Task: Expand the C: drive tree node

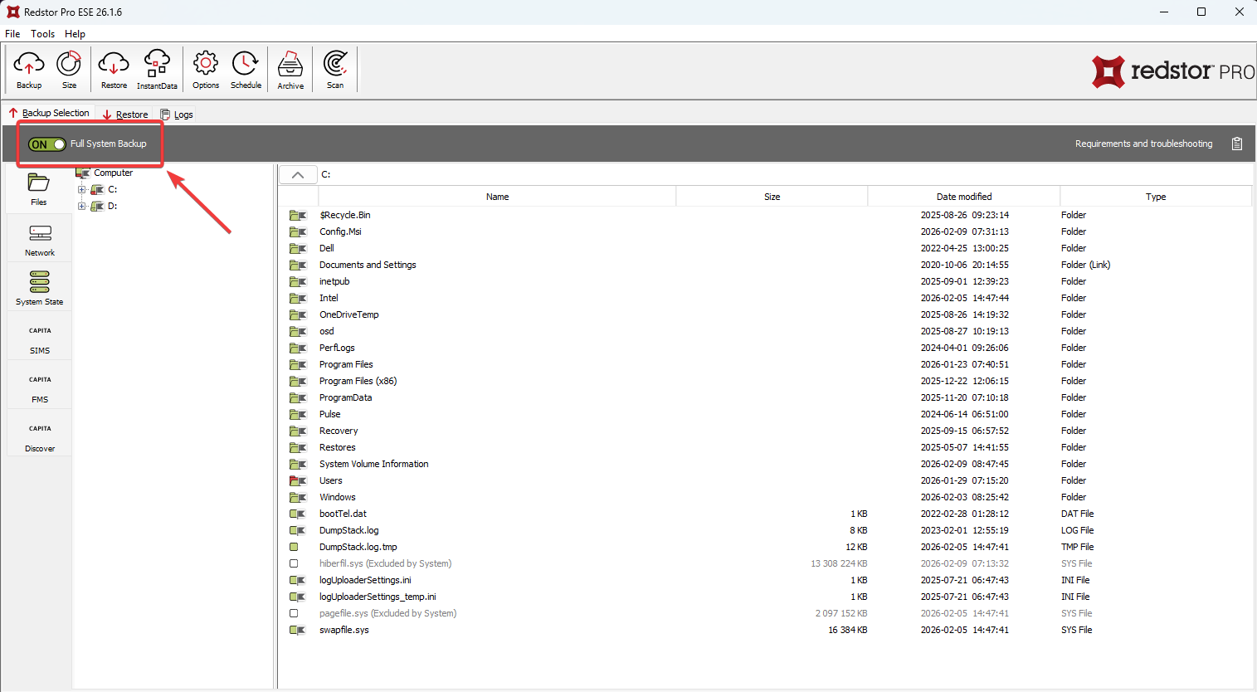Action: tap(82, 189)
